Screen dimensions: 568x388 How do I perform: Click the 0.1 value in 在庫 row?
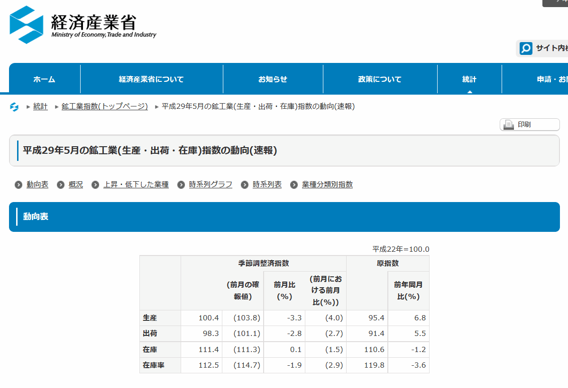(295, 350)
